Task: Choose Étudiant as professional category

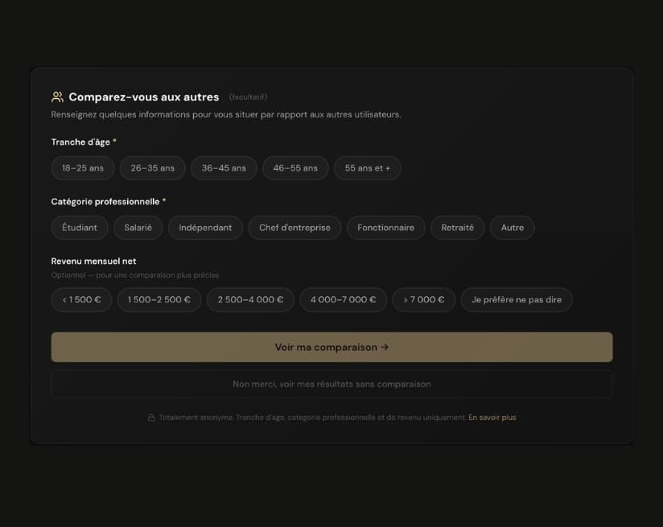Action: coord(79,228)
